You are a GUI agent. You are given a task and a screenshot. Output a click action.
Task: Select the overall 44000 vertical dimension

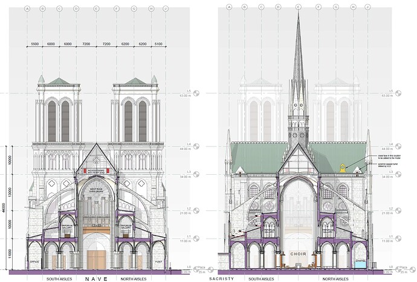(x=4, y=208)
